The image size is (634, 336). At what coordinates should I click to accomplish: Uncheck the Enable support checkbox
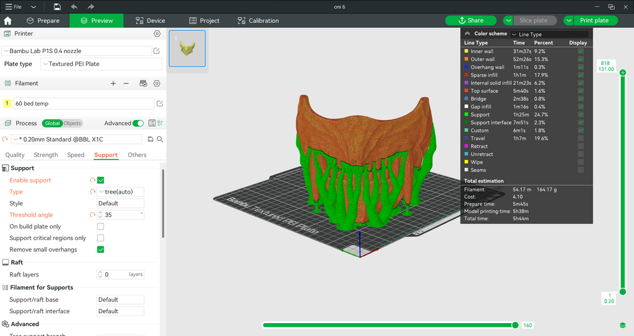pyautogui.click(x=101, y=180)
